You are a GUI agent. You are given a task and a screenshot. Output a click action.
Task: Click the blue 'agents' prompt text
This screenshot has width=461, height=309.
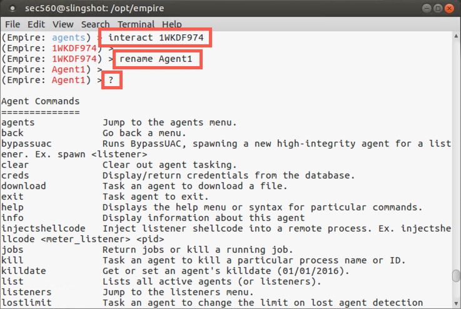point(69,38)
